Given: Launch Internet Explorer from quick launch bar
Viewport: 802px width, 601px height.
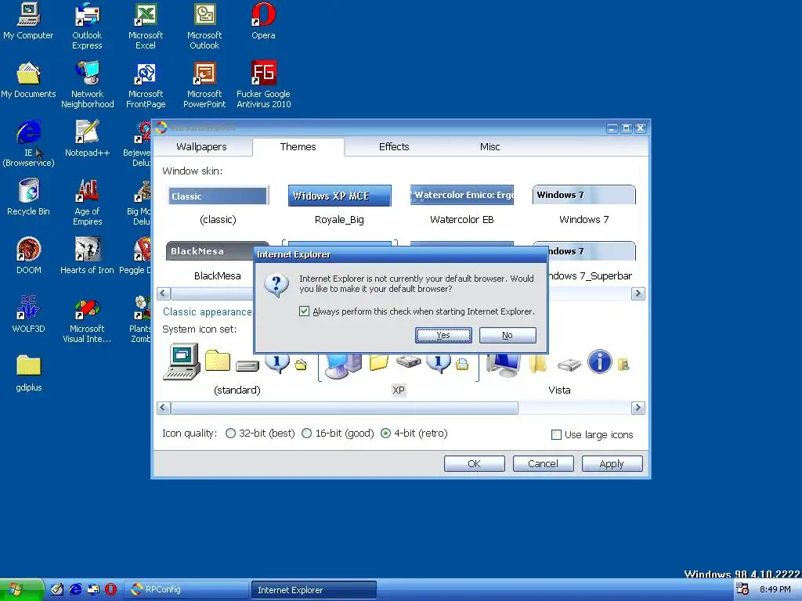Looking at the screenshot, I should pos(75,589).
